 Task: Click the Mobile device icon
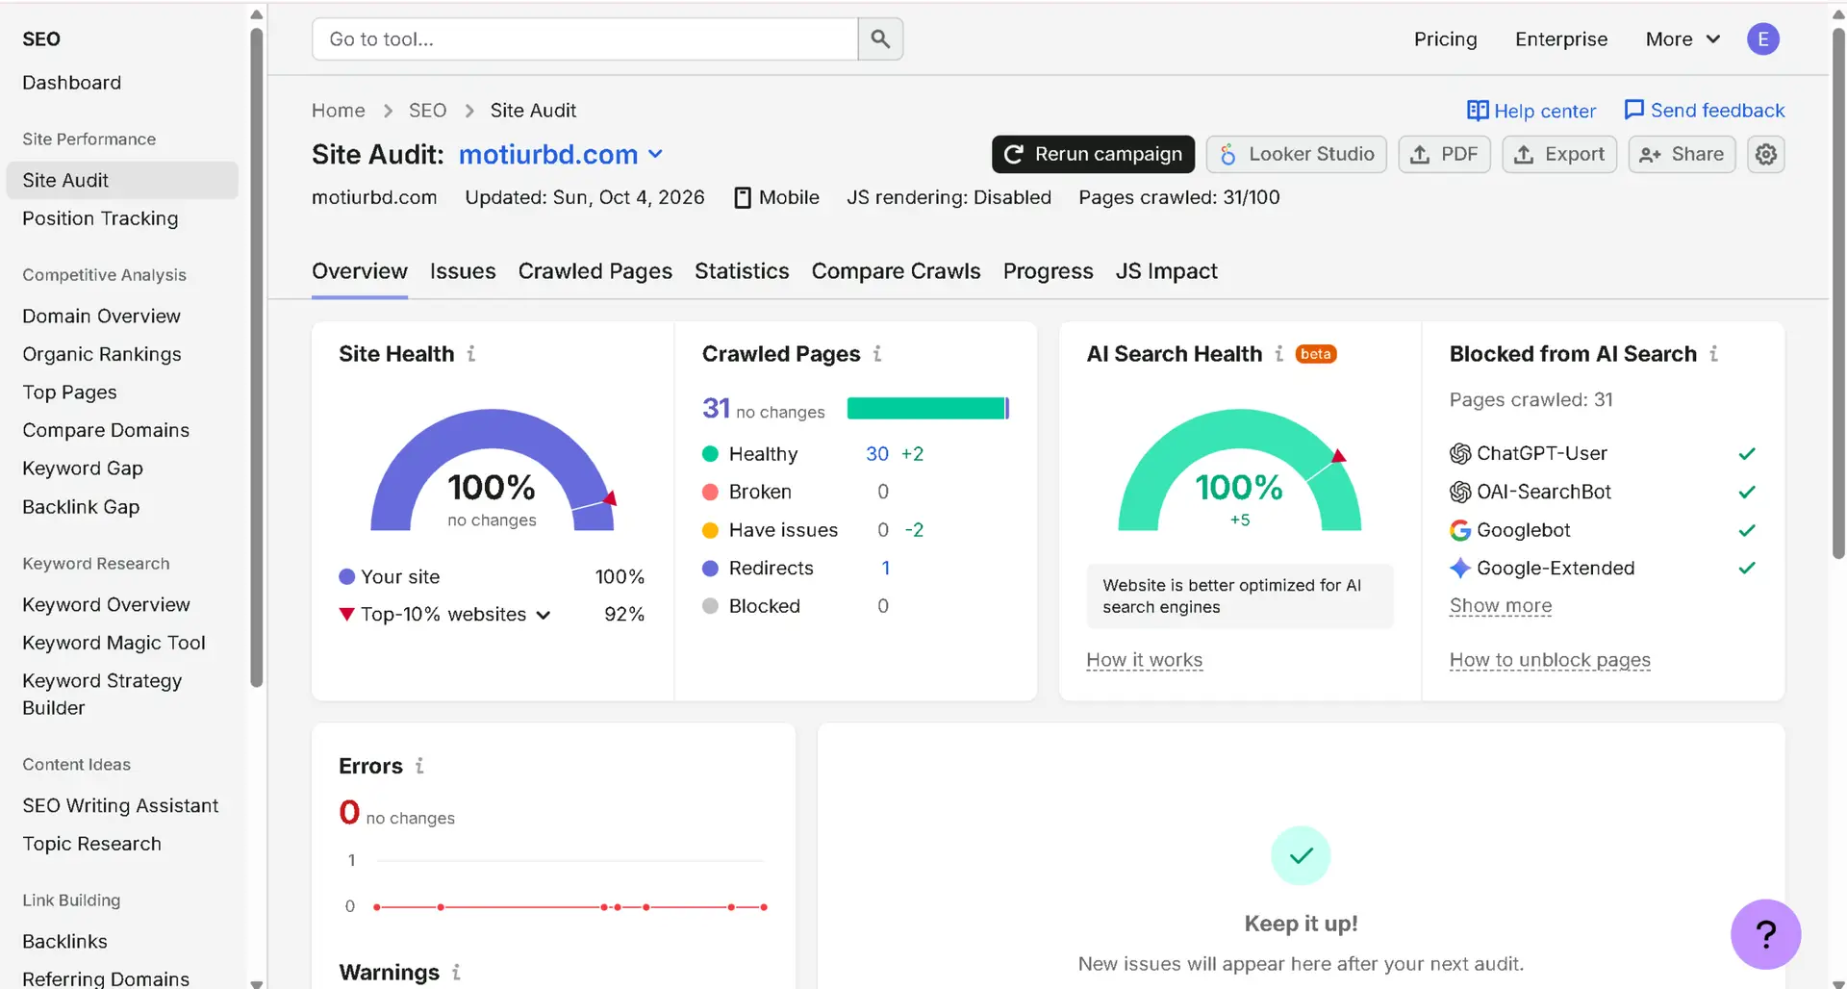[743, 197]
